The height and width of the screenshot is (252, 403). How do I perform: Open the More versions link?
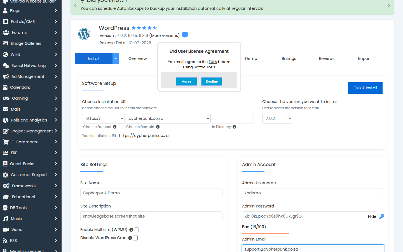pos(165,36)
